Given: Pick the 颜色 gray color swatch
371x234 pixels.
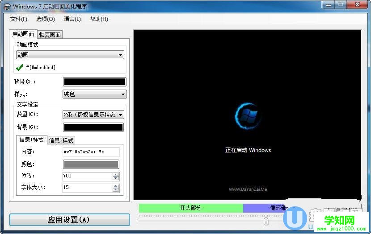Looking at the screenshot, I should pyautogui.click(x=91, y=164).
